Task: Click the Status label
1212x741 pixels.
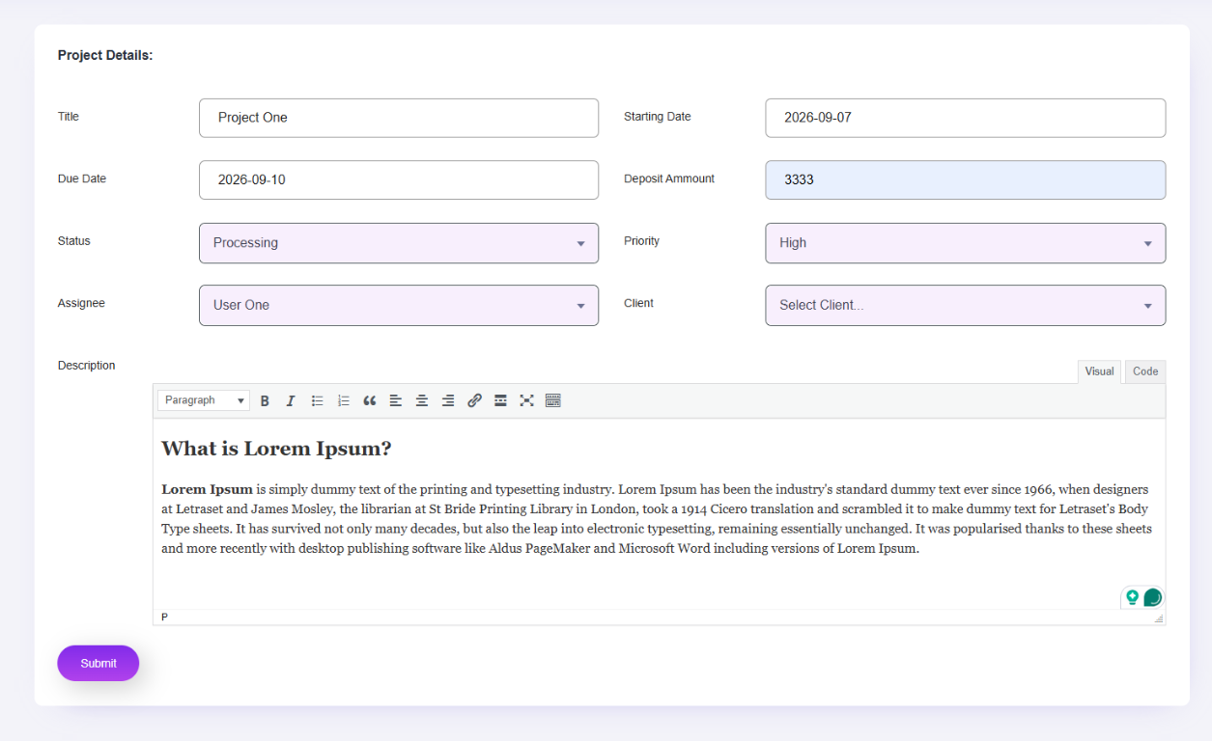Action: pos(74,241)
